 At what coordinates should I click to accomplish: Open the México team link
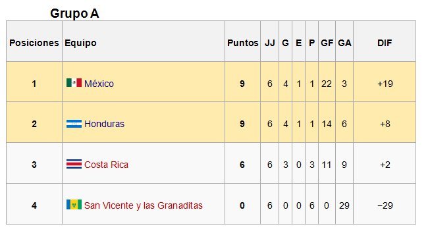click(99, 84)
